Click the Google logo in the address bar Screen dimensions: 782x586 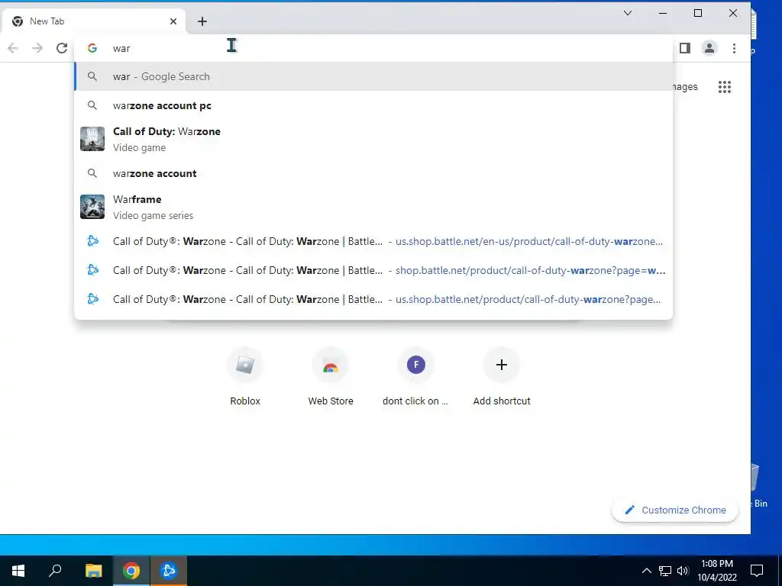click(x=92, y=48)
